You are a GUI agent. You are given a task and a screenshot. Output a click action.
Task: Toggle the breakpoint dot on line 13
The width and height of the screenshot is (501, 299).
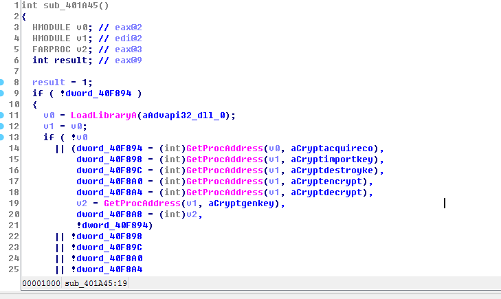pyautogui.click(x=2, y=137)
